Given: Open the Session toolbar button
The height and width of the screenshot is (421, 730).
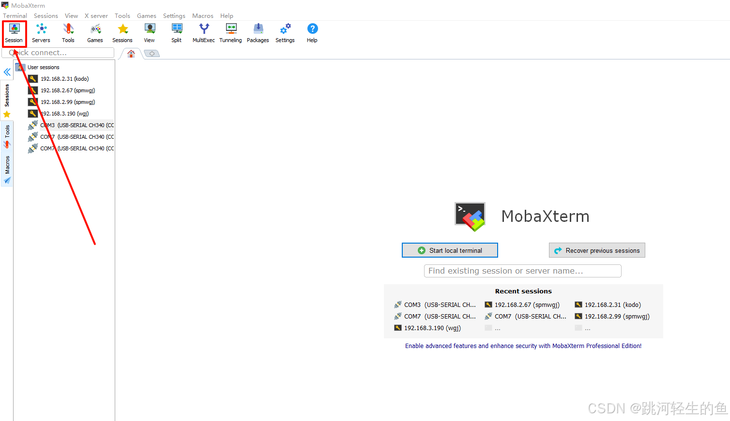Looking at the screenshot, I should [14, 33].
